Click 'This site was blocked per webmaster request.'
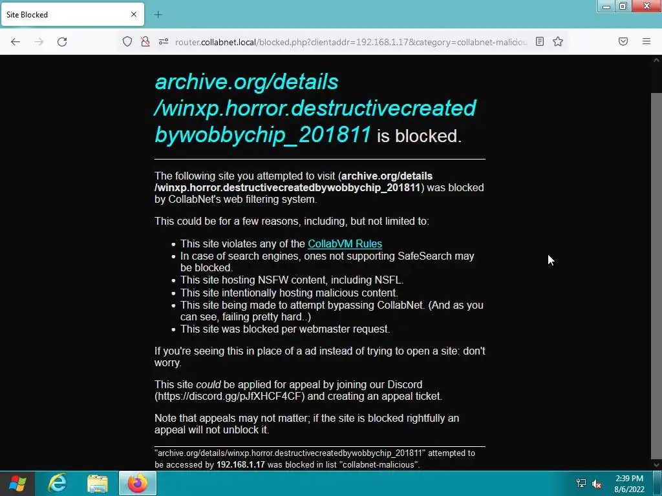 pyautogui.click(x=285, y=329)
